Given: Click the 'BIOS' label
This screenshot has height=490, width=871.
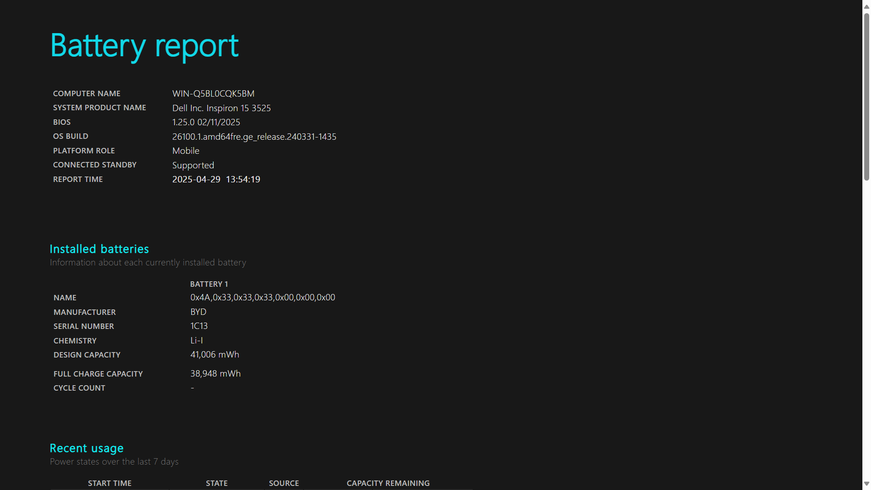Looking at the screenshot, I should tap(62, 122).
